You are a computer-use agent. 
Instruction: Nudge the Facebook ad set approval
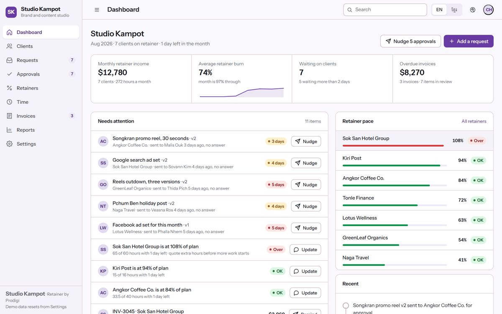pyautogui.click(x=306, y=228)
